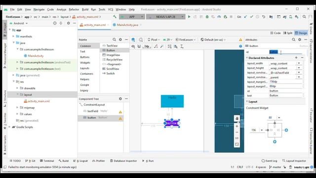Open the Terminal tool window
The width and height of the screenshot is (316, 178).
pos(47,161)
